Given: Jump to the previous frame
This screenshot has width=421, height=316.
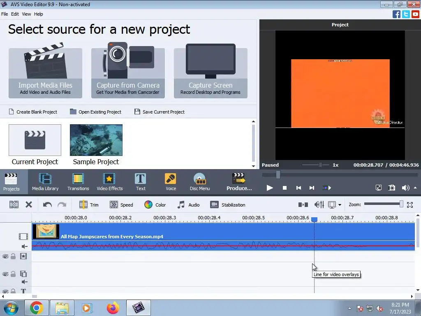Looking at the screenshot, I should pos(298,188).
